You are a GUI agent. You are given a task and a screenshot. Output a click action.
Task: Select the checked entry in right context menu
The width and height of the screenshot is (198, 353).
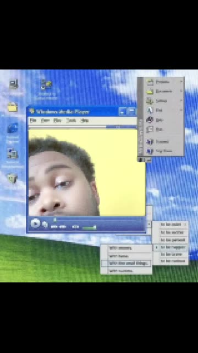[170, 247]
